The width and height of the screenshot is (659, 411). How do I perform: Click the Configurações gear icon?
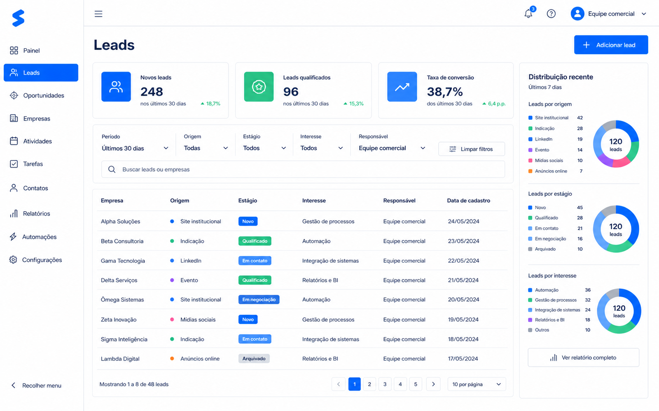(x=14, y=260)
